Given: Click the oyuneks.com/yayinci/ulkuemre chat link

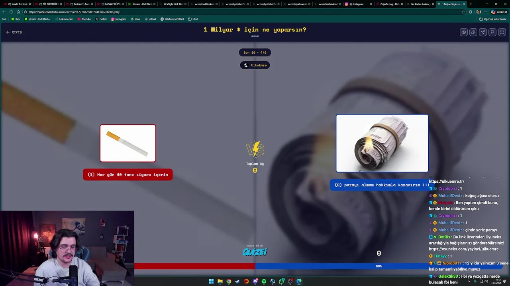Looking at the screenshot, I should pyautogui.click(x=464, y=249).
